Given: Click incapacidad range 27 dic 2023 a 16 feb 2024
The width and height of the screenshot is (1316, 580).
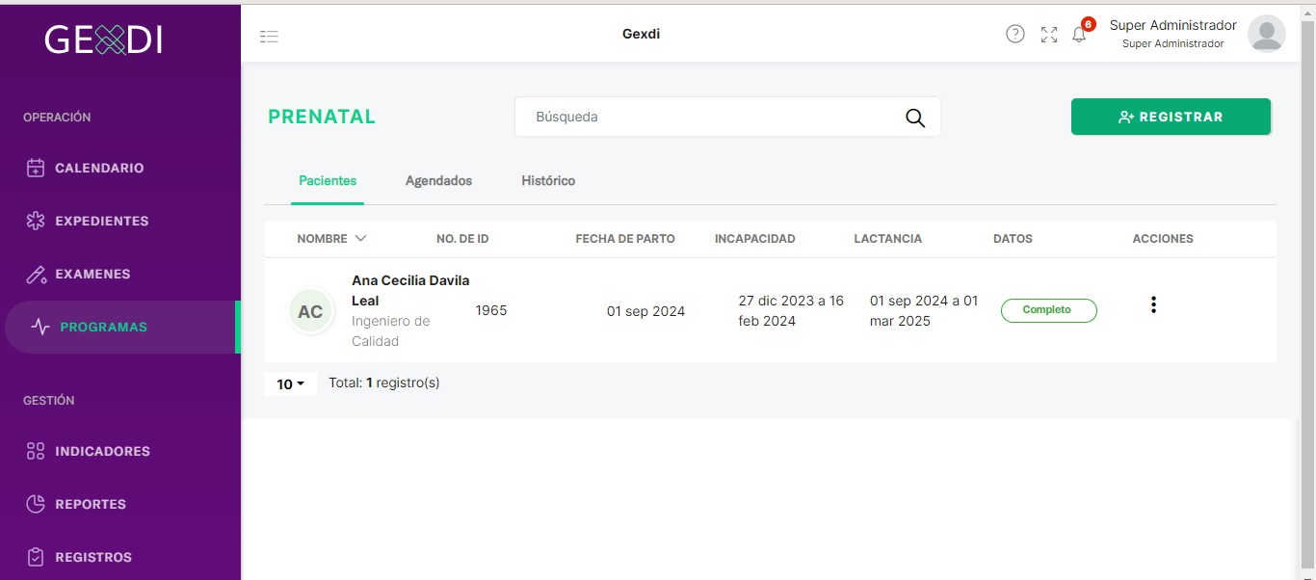Looking at the screenshot, I should click(x=791, y=310).
